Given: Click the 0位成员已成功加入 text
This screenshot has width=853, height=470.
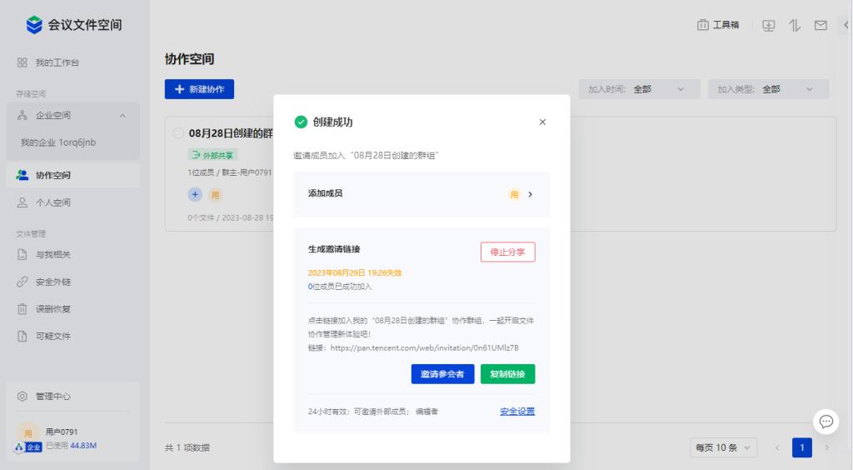Looking at the screenshot, I should click(340, 286).
